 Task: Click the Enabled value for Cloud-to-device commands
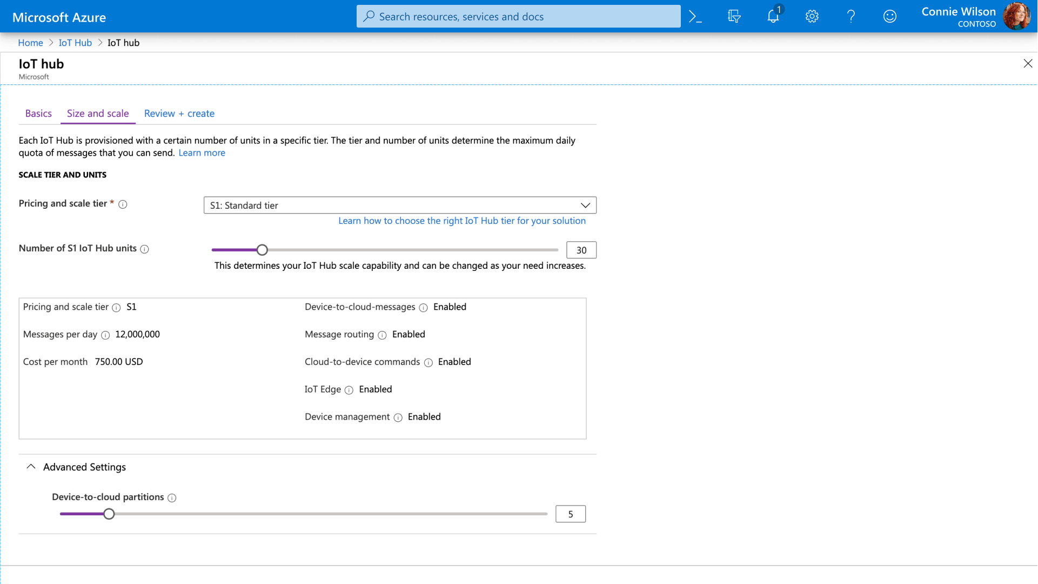coord(454,362)
